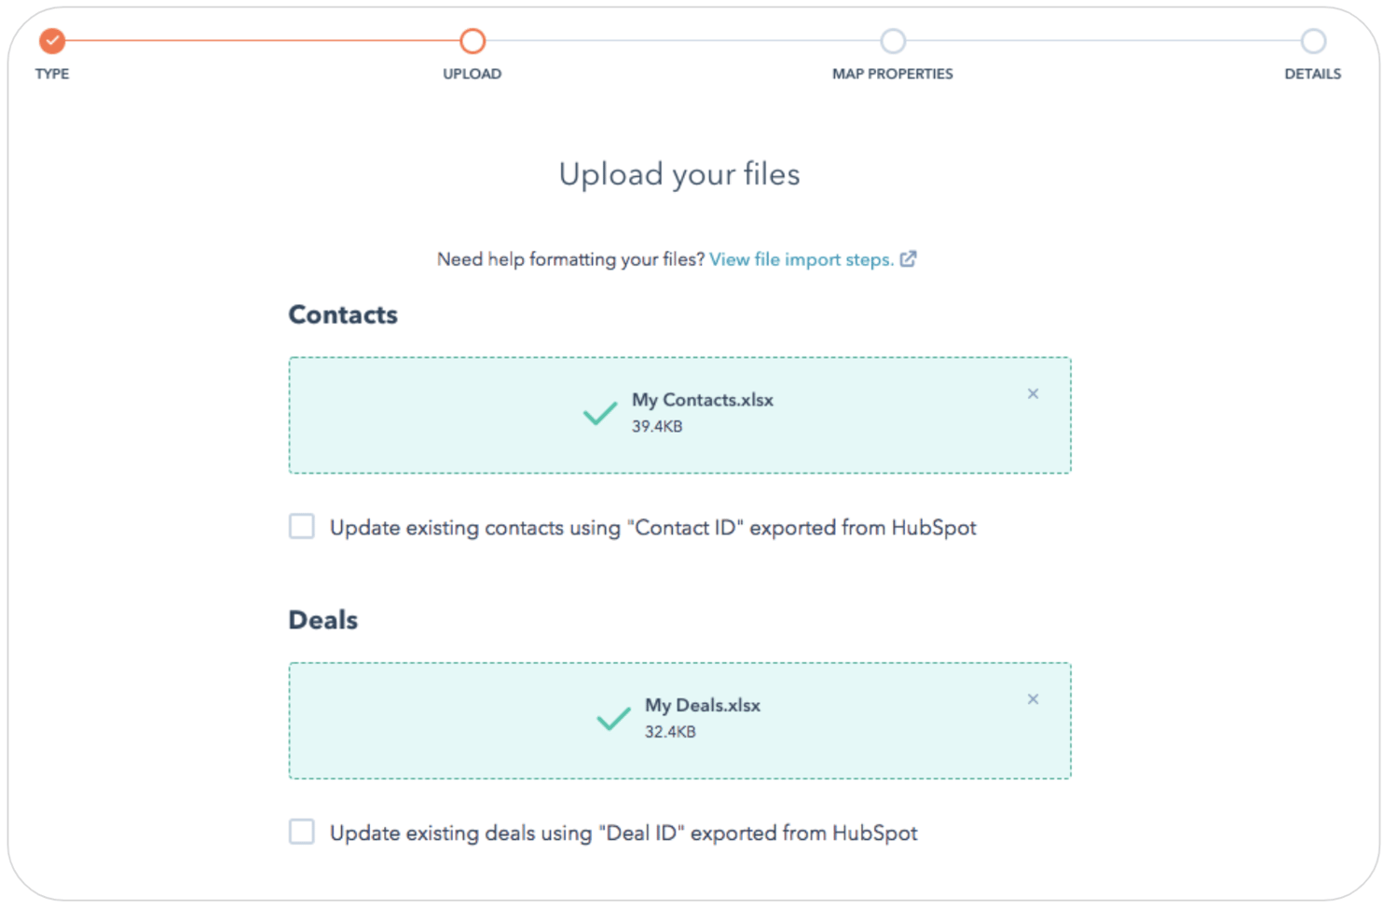The image size is (1398, 910).
Task: Enable updating existing deals via Deal ID
Action: 301,832
